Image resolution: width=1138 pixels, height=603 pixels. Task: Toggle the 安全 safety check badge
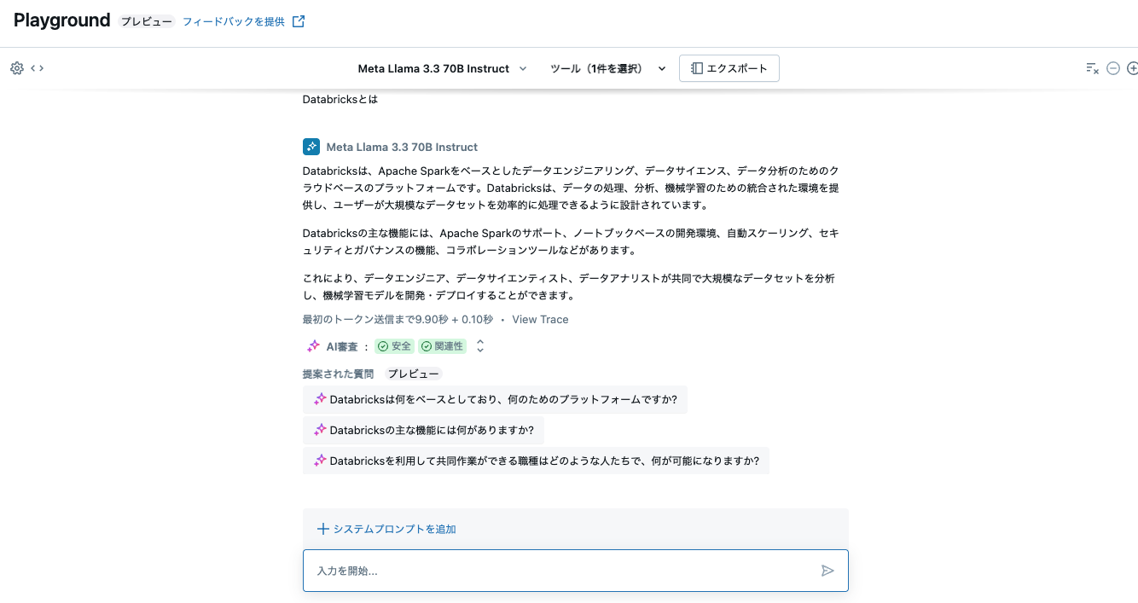[x=394, y=345]
